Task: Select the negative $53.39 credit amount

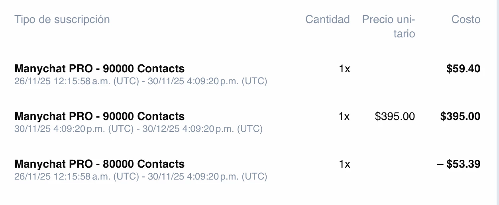Action: click(x=458, y=164)
